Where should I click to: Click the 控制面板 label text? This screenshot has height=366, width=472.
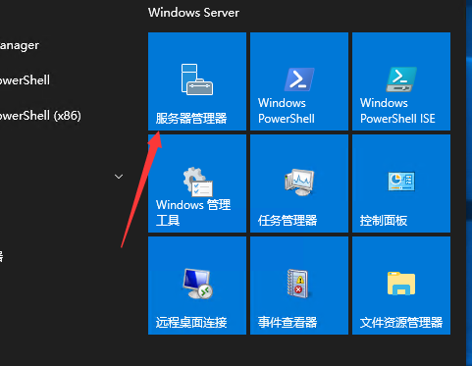pos(384,221)
